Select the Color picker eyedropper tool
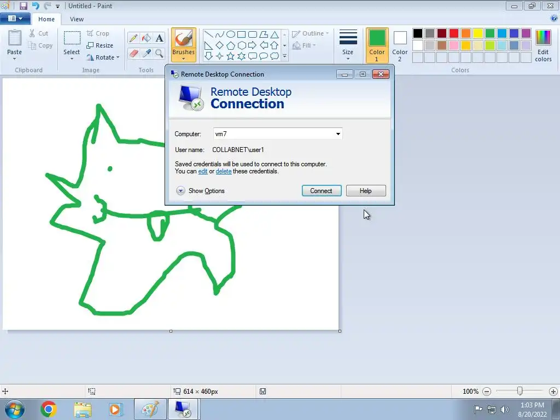The width and height of the screenshot is (560, 420). click(146, 53)
